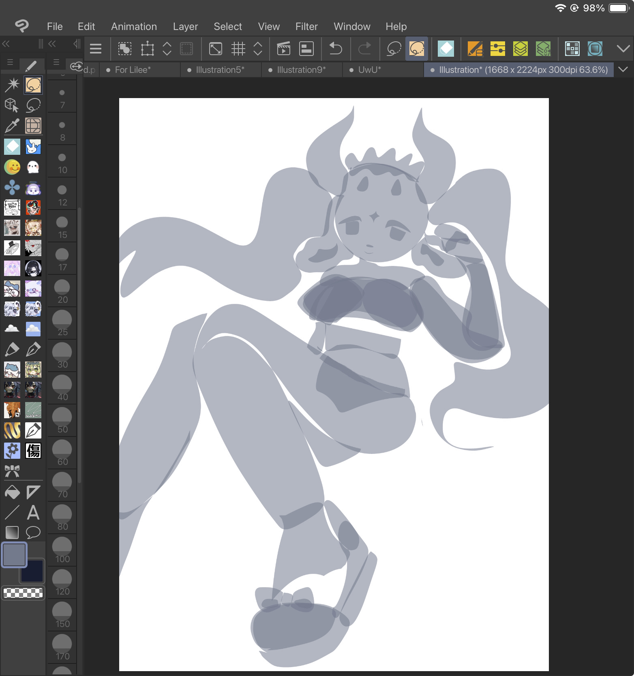Select the speech balloon tool
This screenshot has height=676, width=634.
point(33,532)
